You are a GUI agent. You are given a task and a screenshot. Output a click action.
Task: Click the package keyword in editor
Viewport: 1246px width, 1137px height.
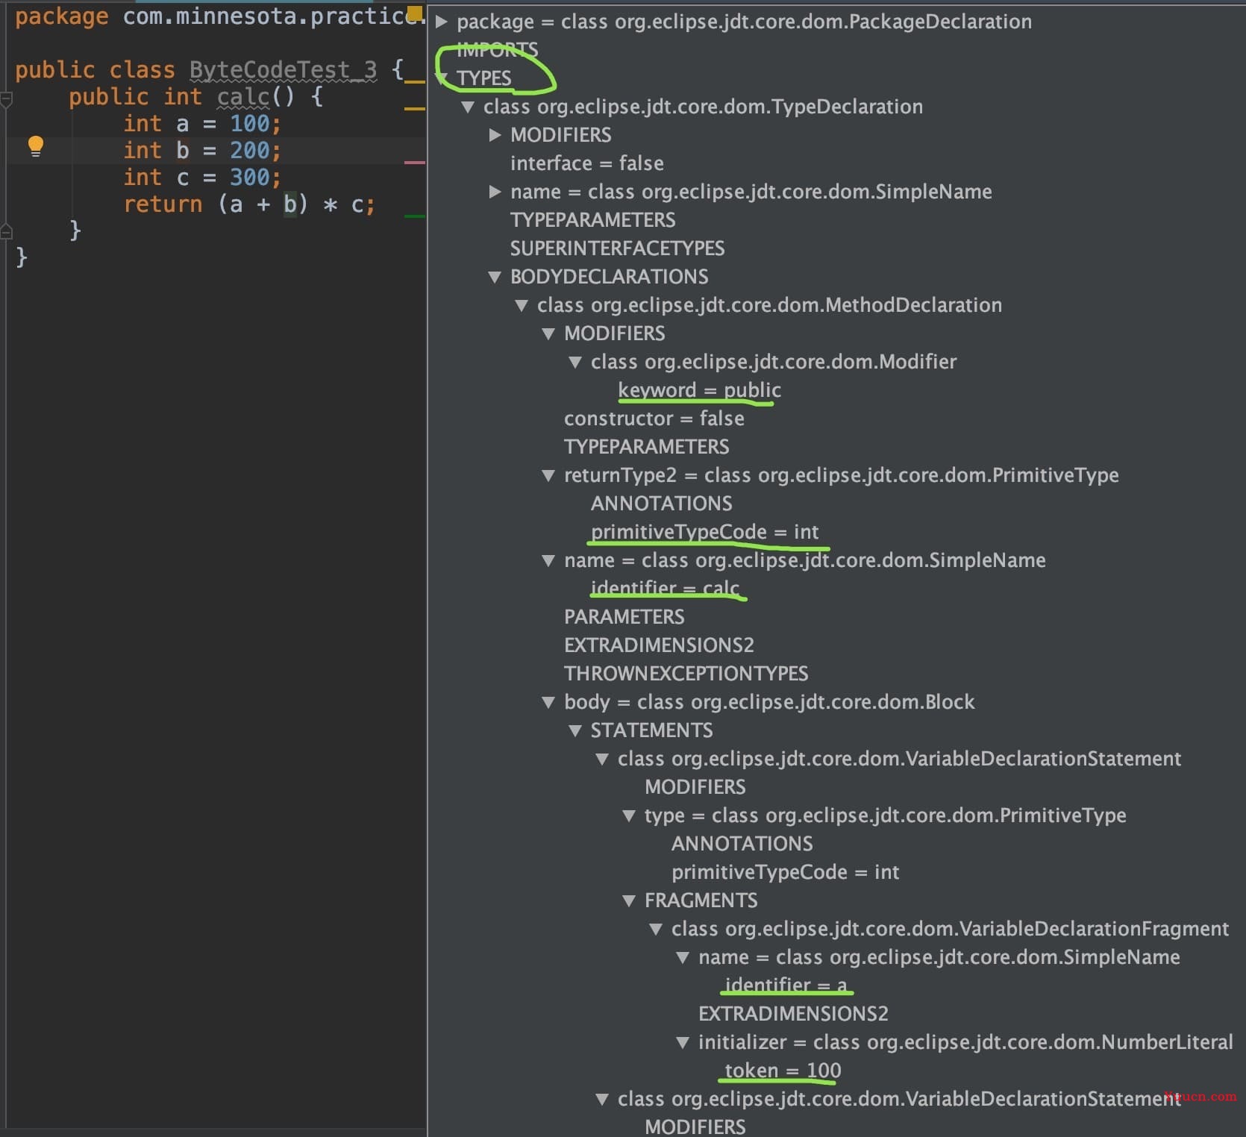(x=61, y=16)
